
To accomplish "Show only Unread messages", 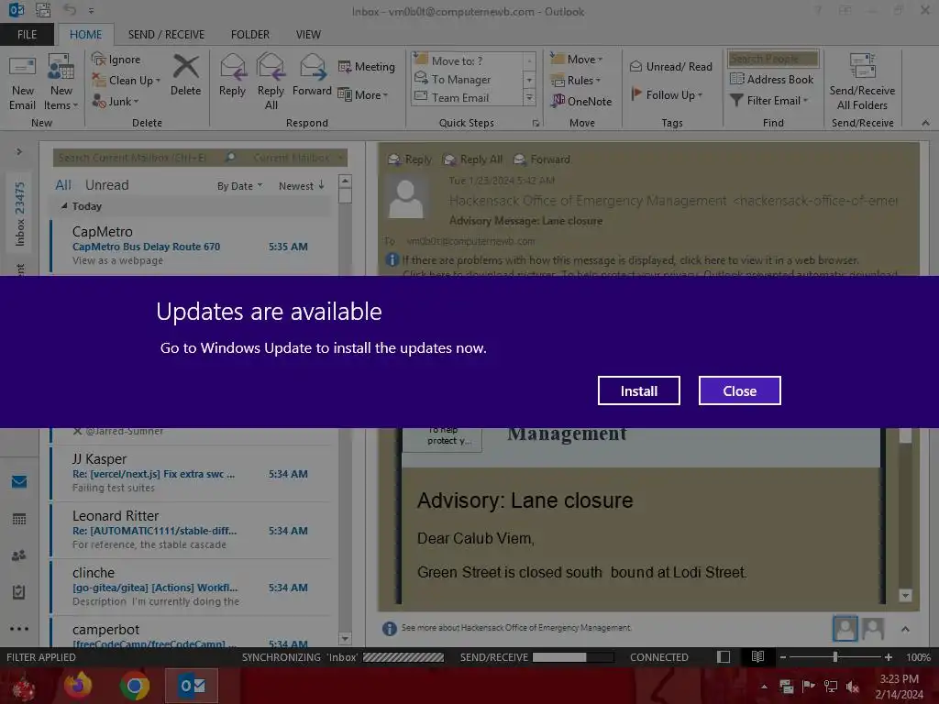I will click(106, 185).
